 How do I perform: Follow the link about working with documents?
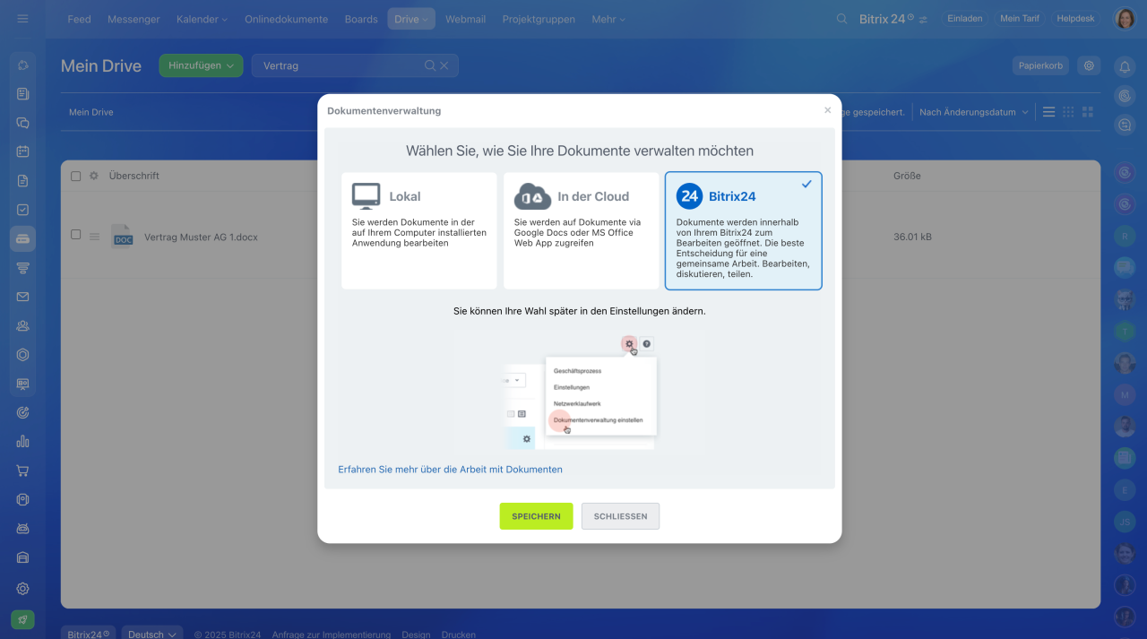450,469
